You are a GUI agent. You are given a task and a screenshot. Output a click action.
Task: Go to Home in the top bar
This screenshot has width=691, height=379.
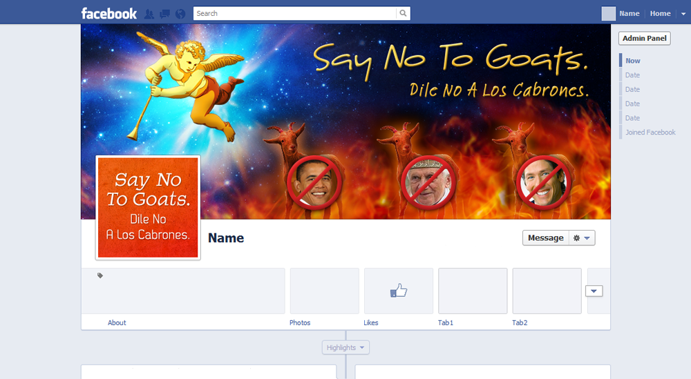pos(660,14)
